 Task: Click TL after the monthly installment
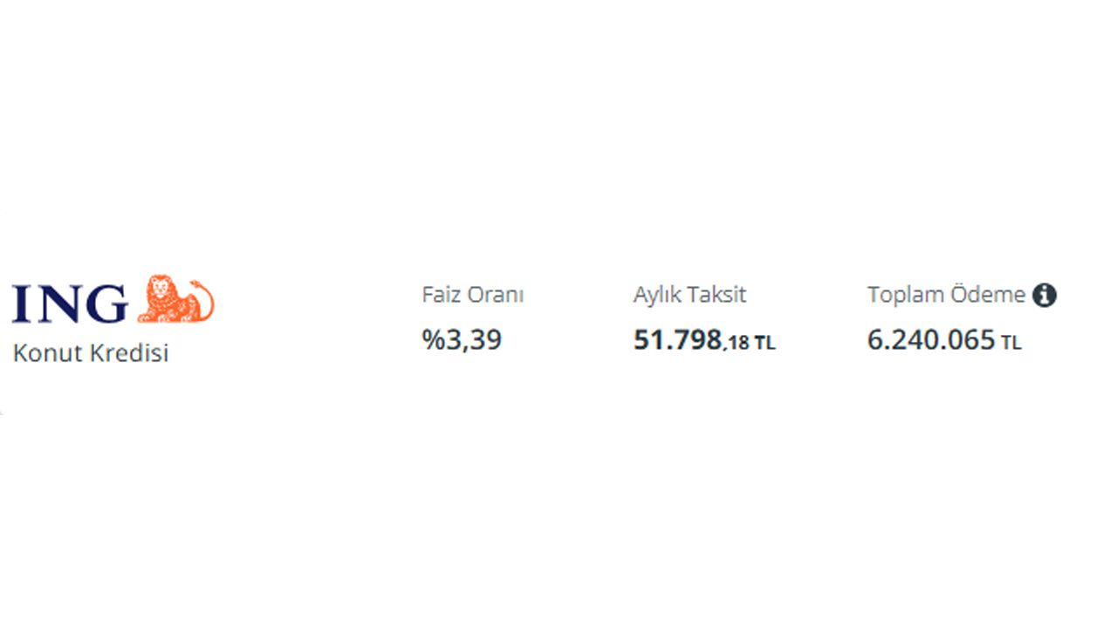pyautogui.click(x=764, y=344)
